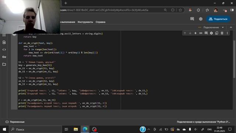Open the table of contents sidebar
Viewport: 236px width, 133px height.
(x=4, y=35)
